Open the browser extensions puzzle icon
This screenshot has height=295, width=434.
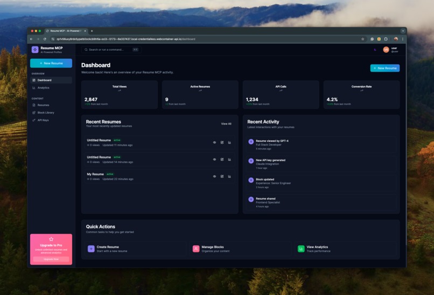(386, 39)
